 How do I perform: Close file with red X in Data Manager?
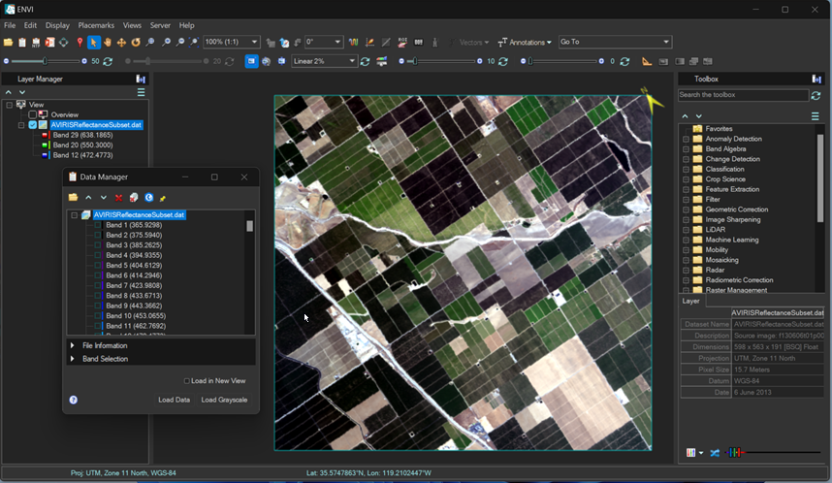118,197
